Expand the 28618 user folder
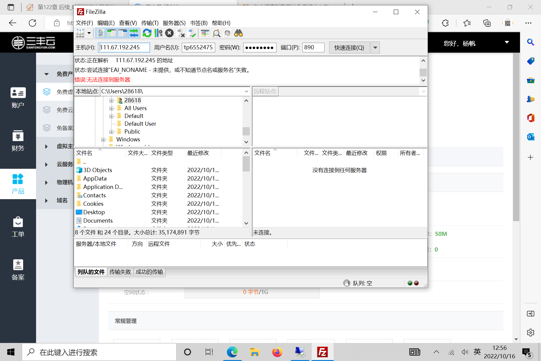The image size is (541, 361). (x=111, y=100)
